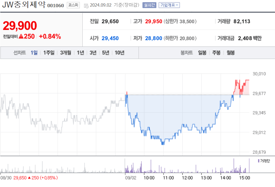275x187 pixels.
Task: Click the 13:00 time axis label
Action: [206, 178]
